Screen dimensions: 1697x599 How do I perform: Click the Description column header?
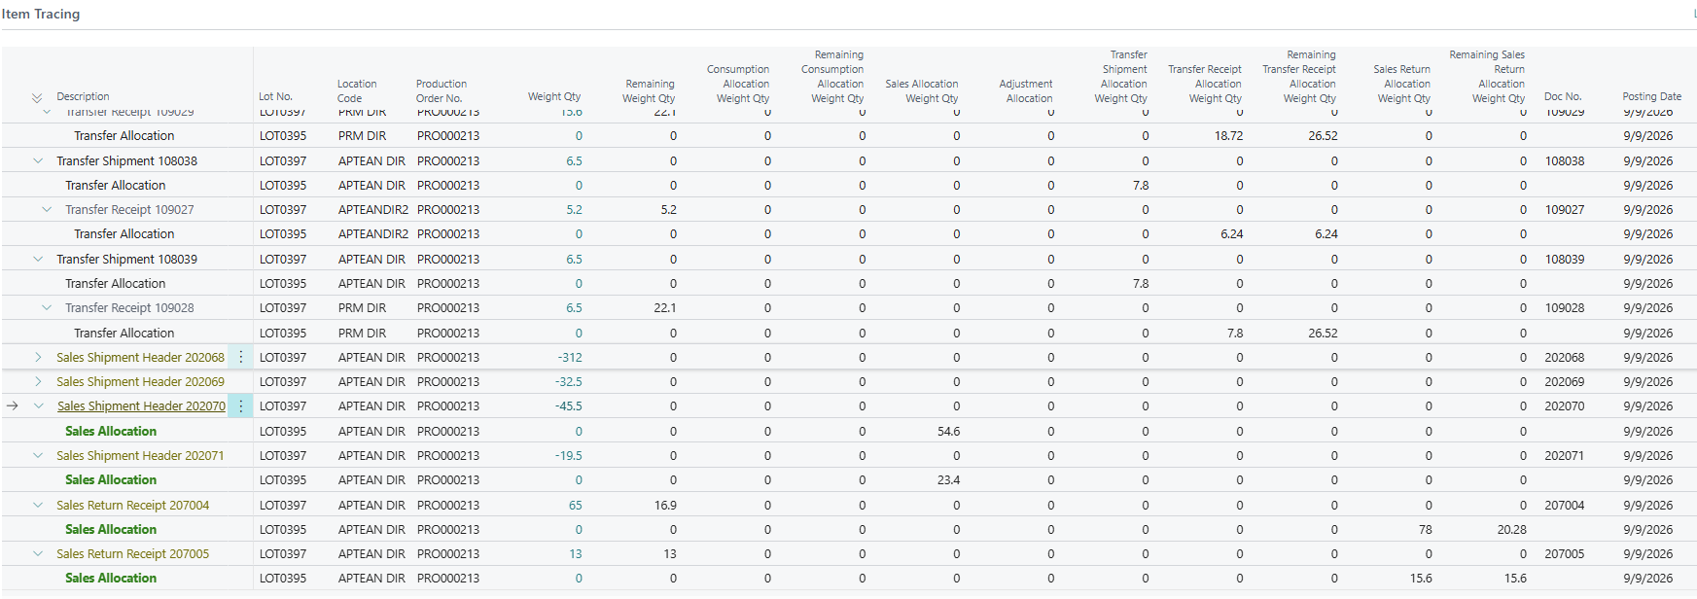pyautogui.click(x=83, y=96)
